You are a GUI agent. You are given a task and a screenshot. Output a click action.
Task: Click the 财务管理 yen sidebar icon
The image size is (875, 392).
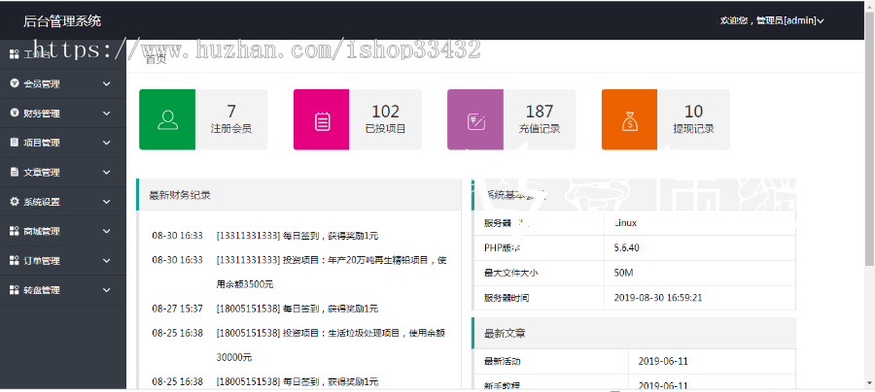coord(15,113)
